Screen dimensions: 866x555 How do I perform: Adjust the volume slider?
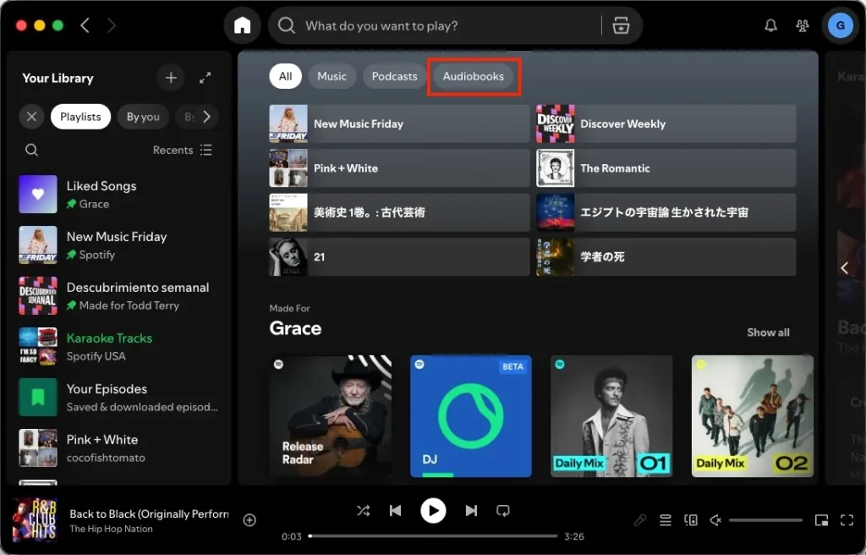765,519
